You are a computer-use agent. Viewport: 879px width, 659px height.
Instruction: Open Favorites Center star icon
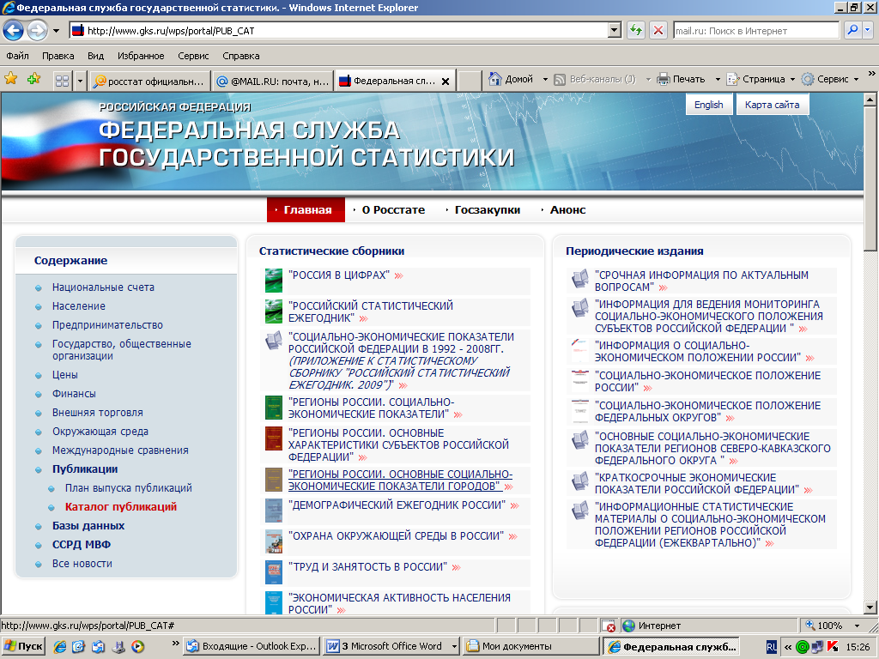point(10,79)
